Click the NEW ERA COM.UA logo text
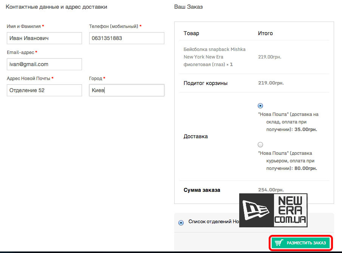 click(x=290, y=210)
